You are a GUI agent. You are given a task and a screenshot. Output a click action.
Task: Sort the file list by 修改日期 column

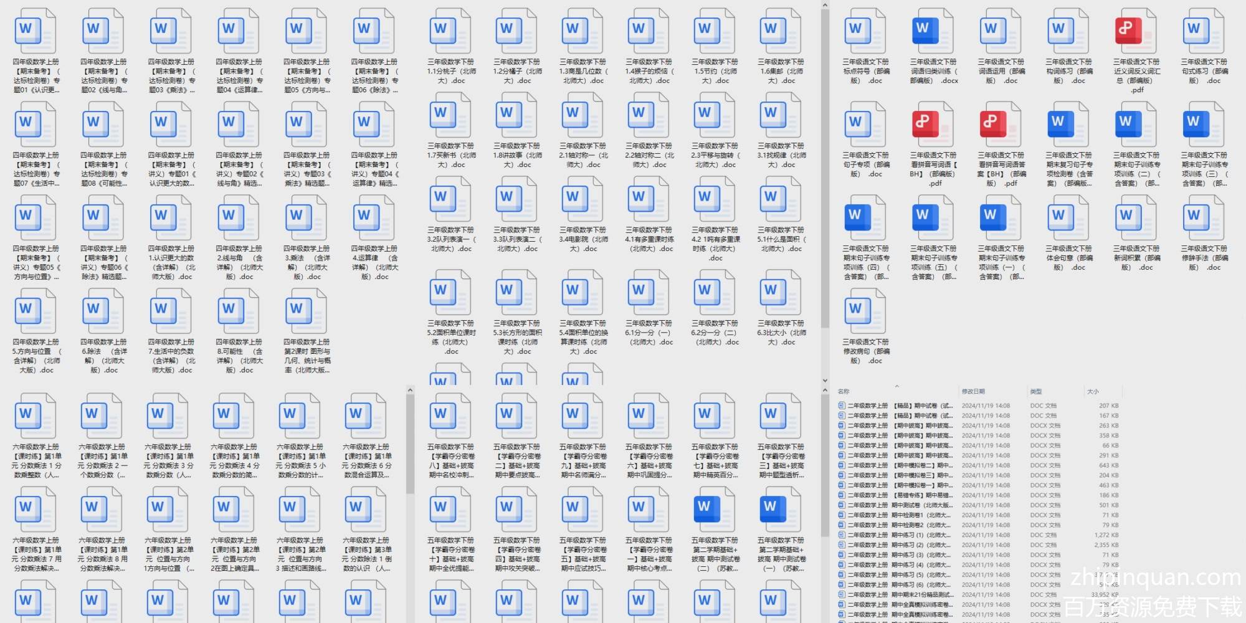(x=973, y=391)
